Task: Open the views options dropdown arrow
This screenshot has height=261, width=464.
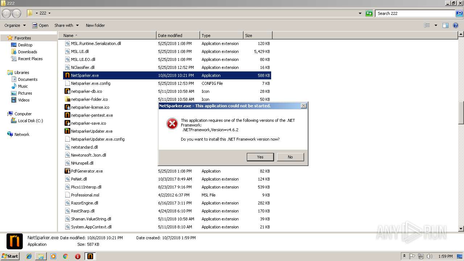Action: click(436, 25)
